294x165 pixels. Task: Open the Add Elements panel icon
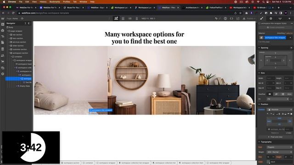tap(3, 24)
